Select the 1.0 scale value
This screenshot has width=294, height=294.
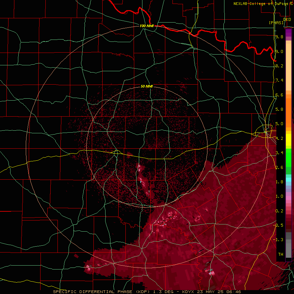(279, 196)
